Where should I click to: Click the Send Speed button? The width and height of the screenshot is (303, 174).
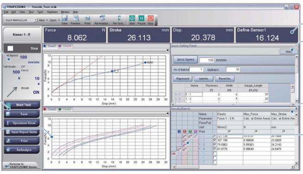click(x=185, y=60)
